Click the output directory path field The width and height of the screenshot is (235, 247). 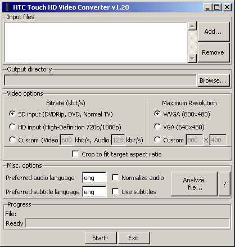[x=100, y=80]
